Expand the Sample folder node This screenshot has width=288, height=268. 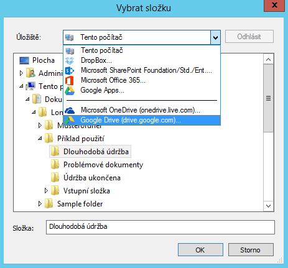coord(40,203)
